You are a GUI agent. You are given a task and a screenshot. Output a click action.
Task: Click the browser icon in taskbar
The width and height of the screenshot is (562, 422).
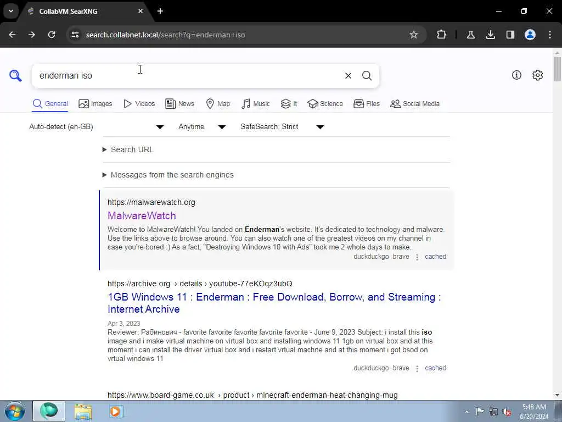pyautogui.click(x=49, y=411)
